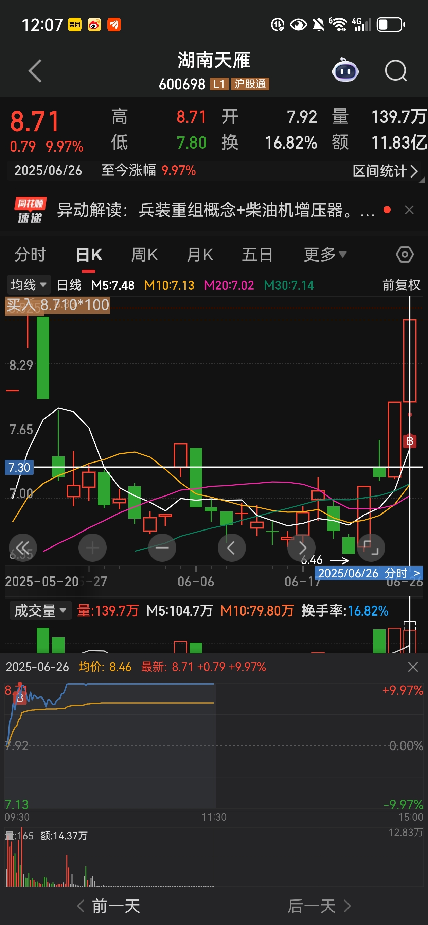Tap the back arrow icon

tap(35, 71)
